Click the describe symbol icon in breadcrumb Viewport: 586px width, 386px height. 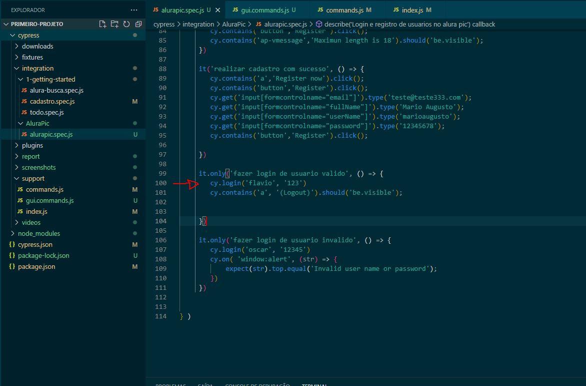click(318, 24)
